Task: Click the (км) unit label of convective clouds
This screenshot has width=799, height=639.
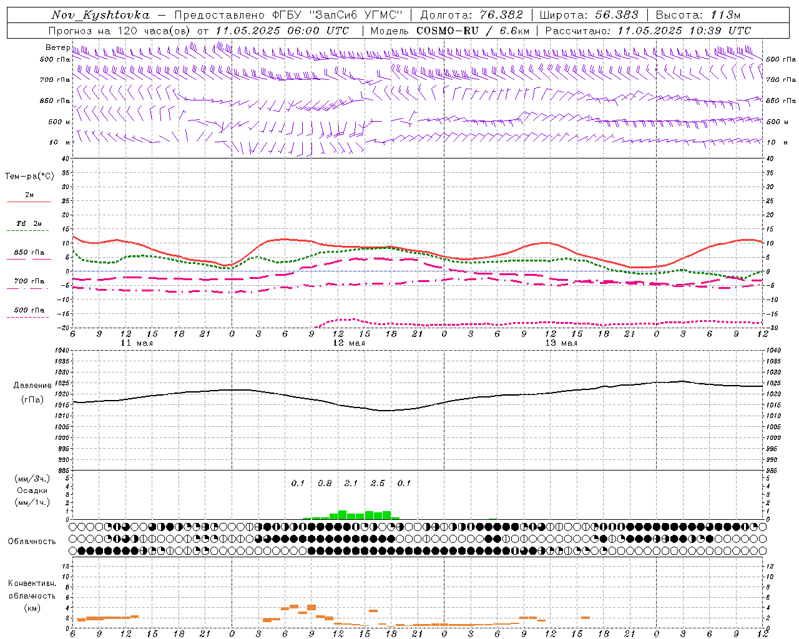Action: (32, 608)
